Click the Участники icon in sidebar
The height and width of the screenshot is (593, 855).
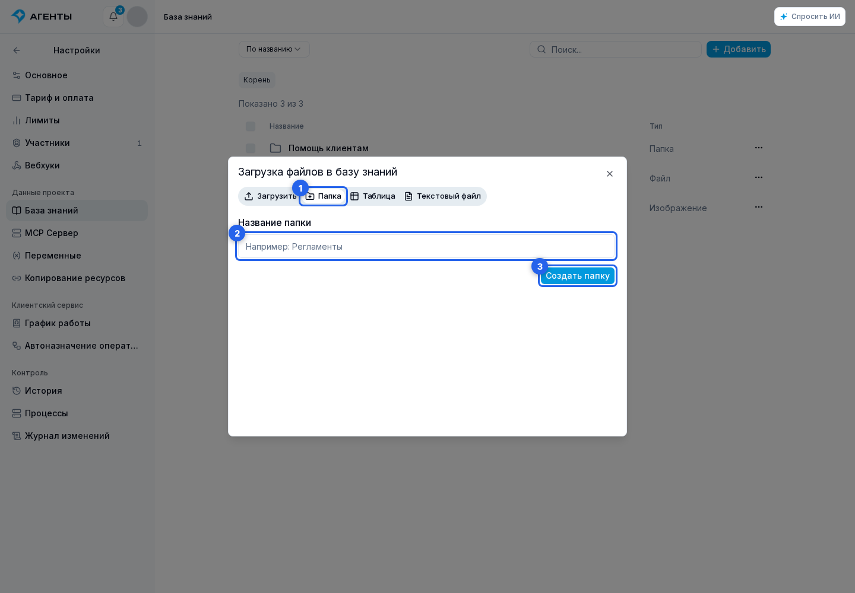pos(17,143)
